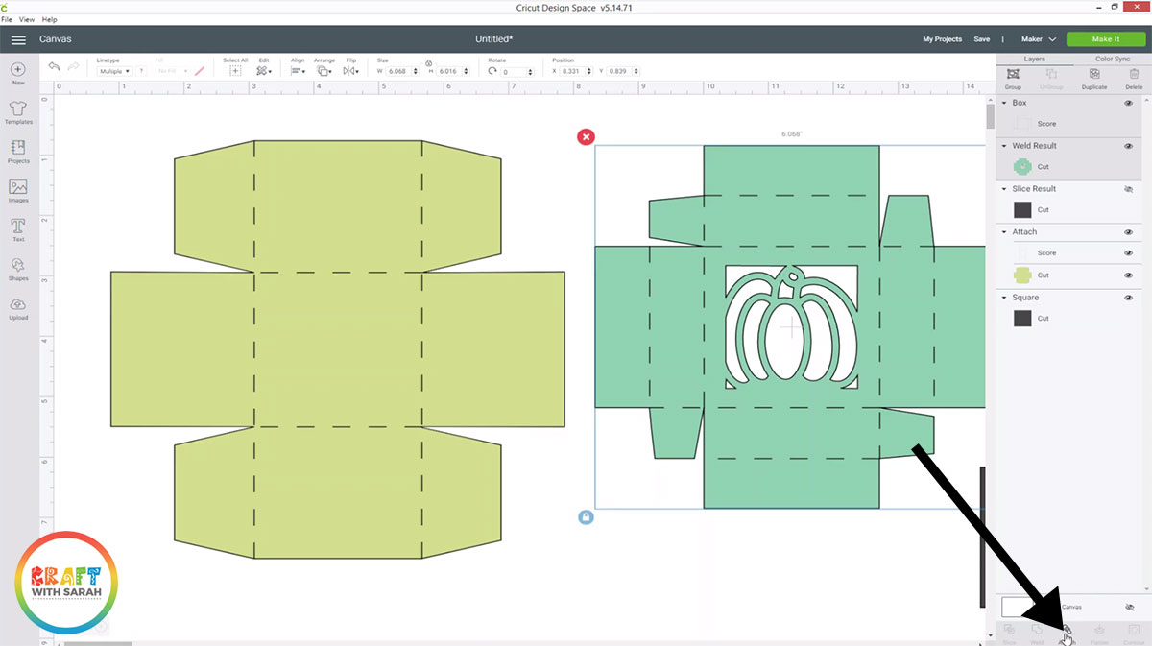The height and width of the screenshot is (646, 1152).
Task: Open the Linetype dropdown
Action: pyautogui.click(x=112, y=71)
